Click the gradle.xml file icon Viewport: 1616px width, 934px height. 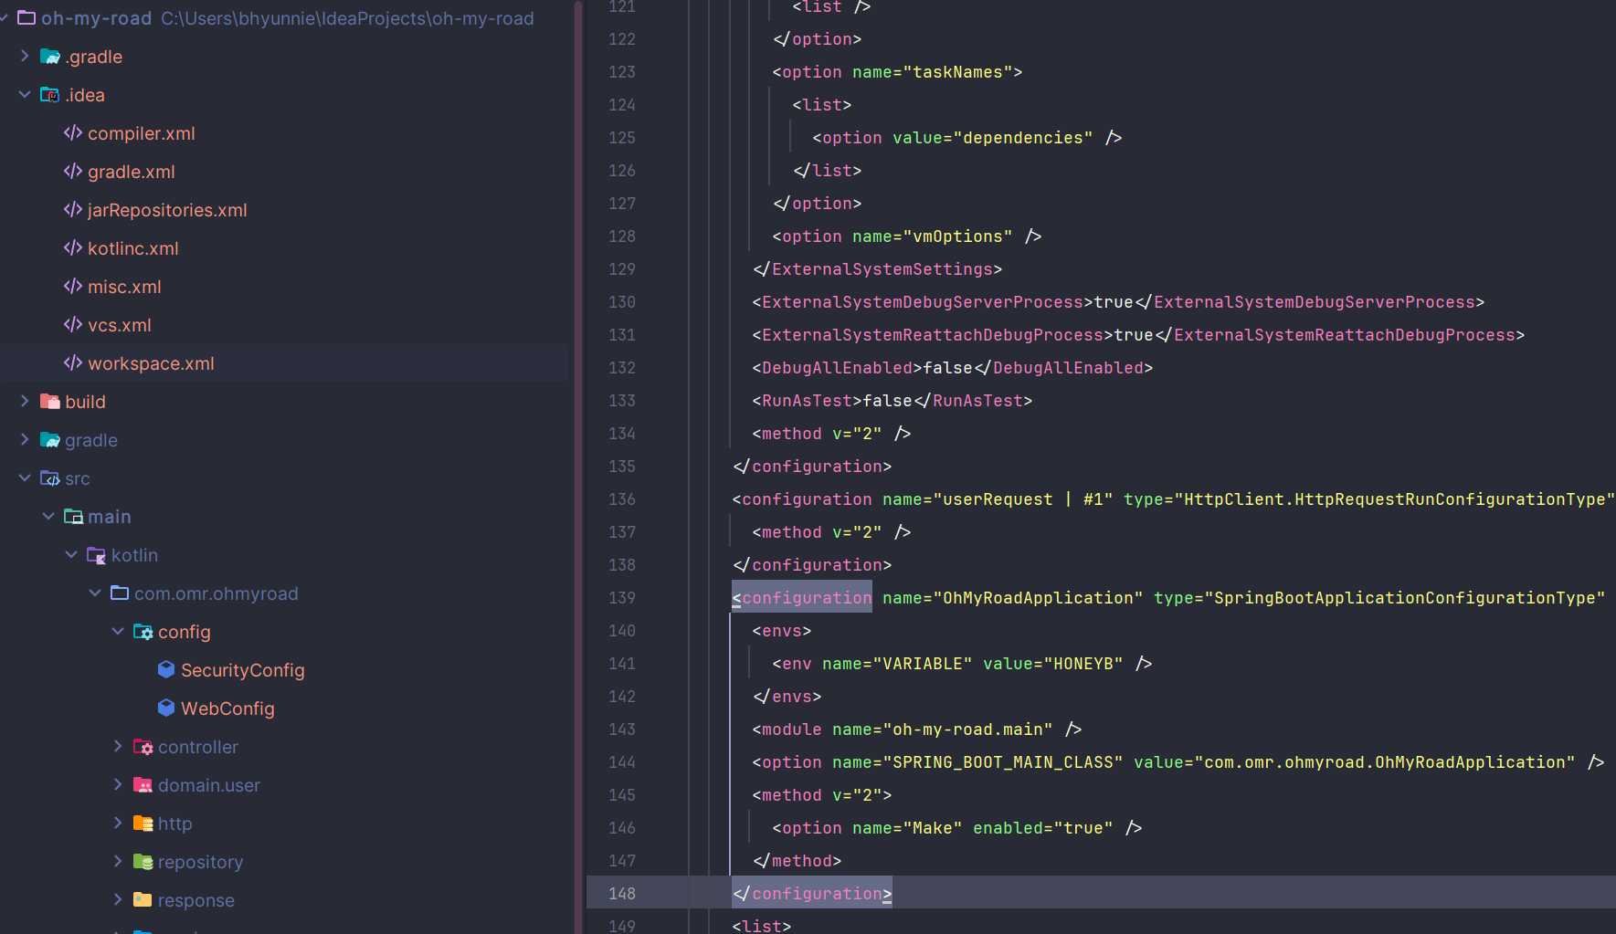pyautogui.click(x=73, y=172)
